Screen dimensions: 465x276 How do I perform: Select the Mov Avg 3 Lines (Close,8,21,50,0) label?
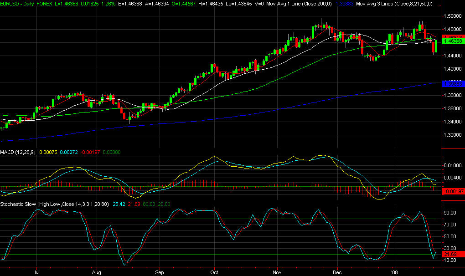tap(394, 4)
